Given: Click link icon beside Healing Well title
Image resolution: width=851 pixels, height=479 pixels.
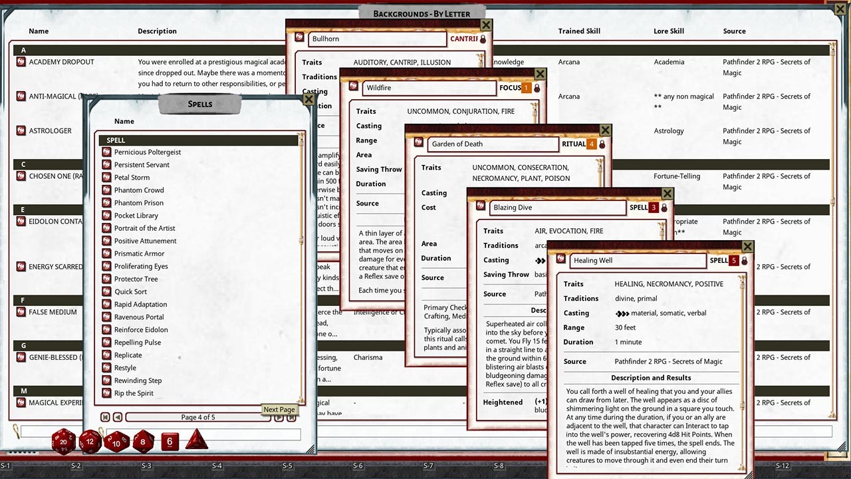Looking at the screenshot, I should tap(560, 260).
